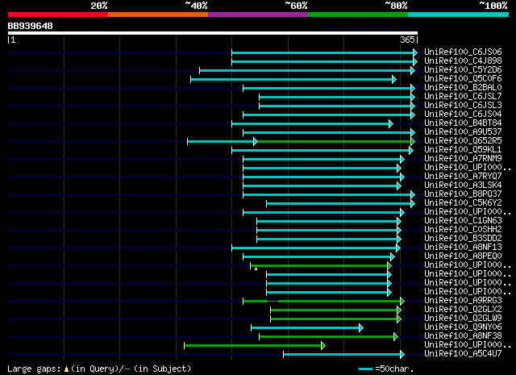Image resolution: width=516 pixels, height=375 pixels.
Task: Select the UniRef100_A8PEQ0 label
Action: [x=463, y=256]
